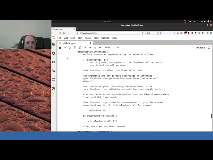Go back in Firefox history

(x=53, y=33)
